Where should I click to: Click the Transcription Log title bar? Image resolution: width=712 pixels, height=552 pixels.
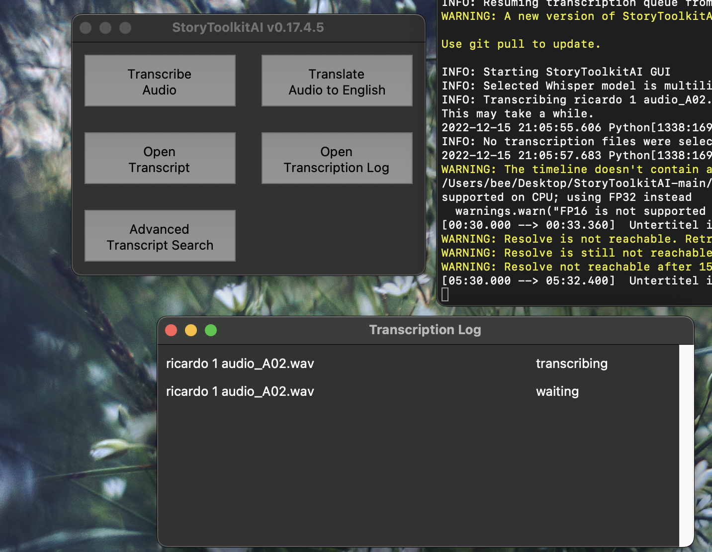tap(425, 330)
